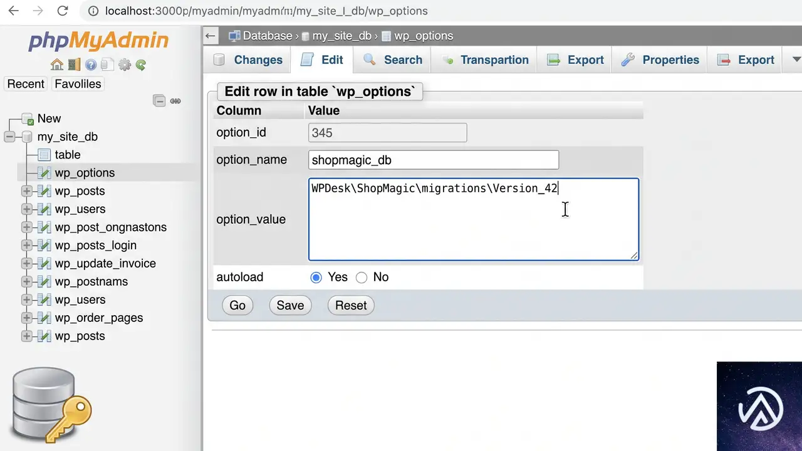Go back with browser back arrow
The height and width of the screenshot is (451, 802).
coord(13,11)
